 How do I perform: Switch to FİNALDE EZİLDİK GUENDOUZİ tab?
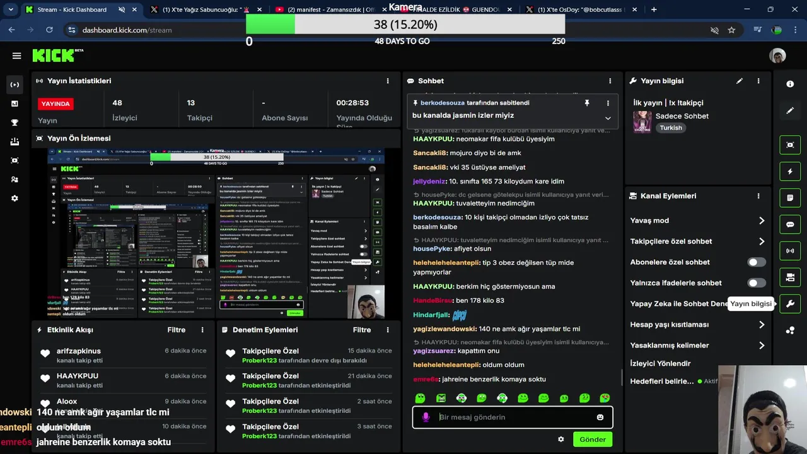[455, 9]
